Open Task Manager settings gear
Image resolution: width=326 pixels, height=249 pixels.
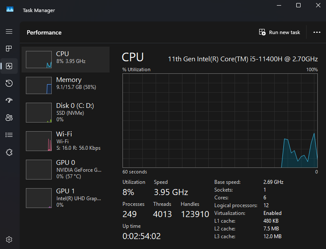click(9, 240)
